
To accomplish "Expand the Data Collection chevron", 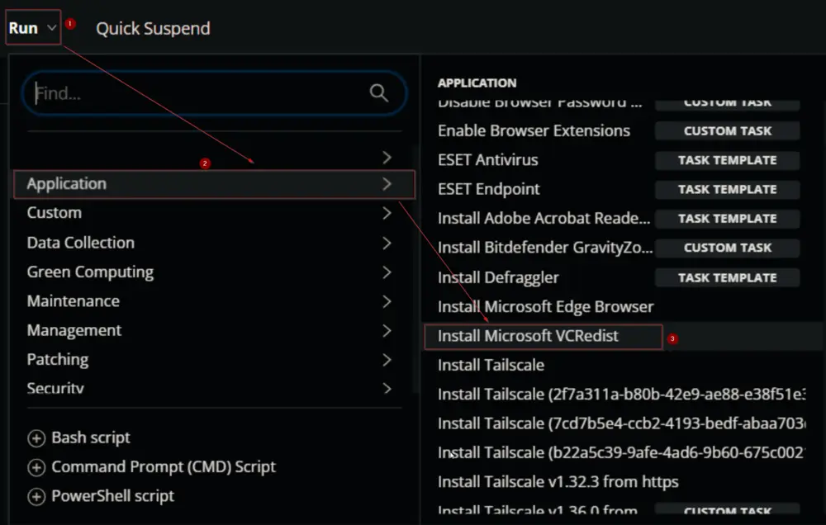I will [387, 243].
